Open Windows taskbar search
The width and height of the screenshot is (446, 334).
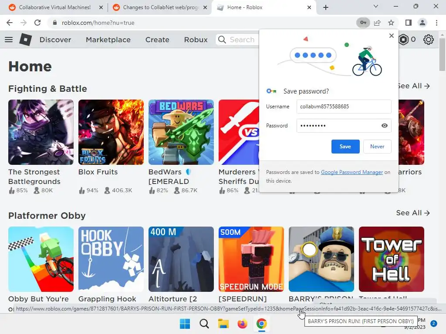(204, 324)
